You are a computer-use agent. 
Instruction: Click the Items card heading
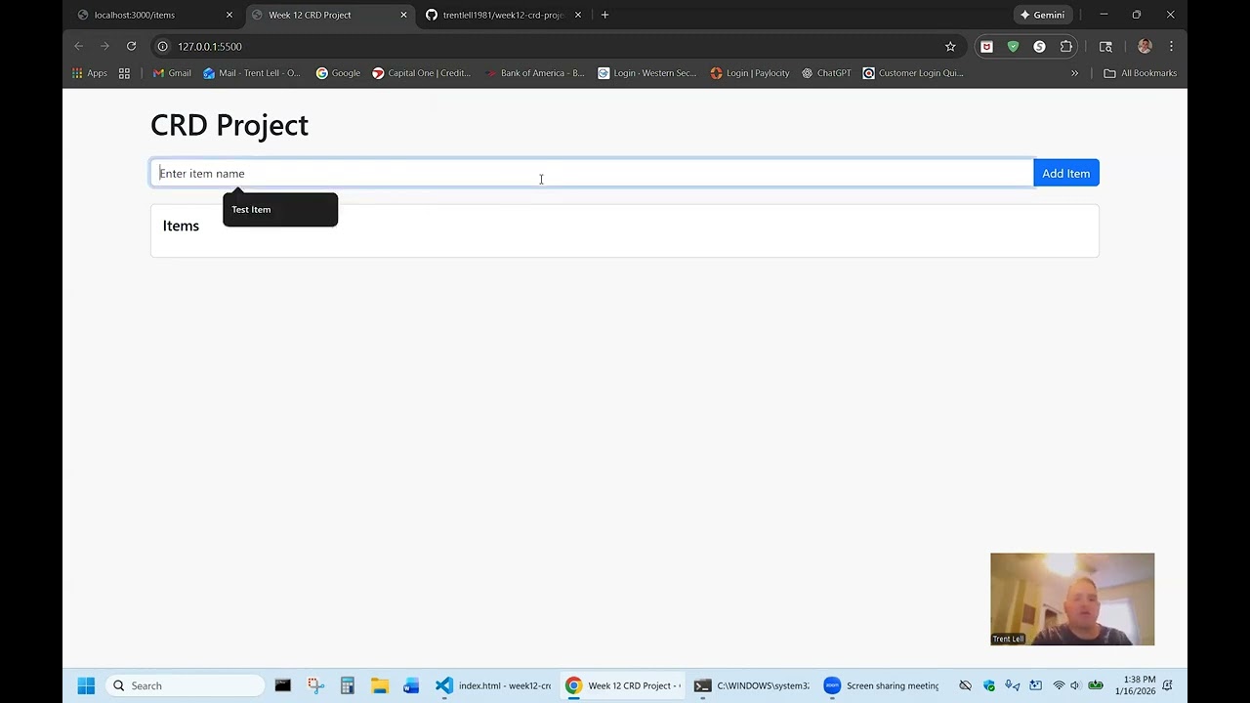pos(181,226)
